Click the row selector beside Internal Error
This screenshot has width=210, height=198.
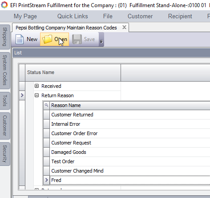46,124
